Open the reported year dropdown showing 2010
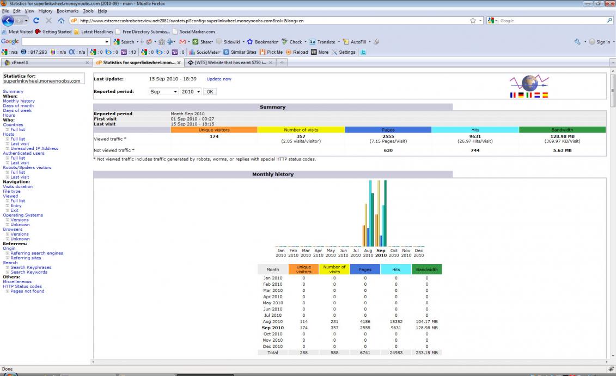 tap(191, 92)
